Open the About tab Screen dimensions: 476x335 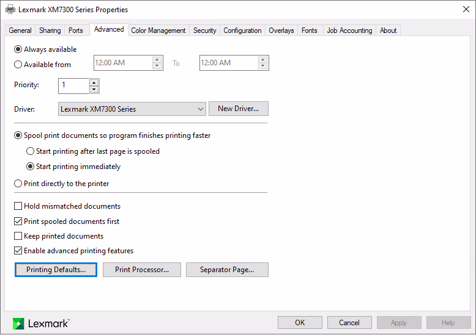389,31
